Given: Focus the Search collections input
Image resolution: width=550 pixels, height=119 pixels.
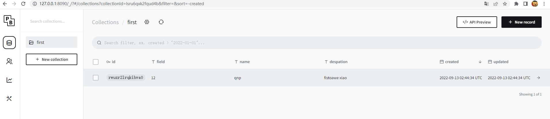Looking at the screenshot, I should (52, 21).
